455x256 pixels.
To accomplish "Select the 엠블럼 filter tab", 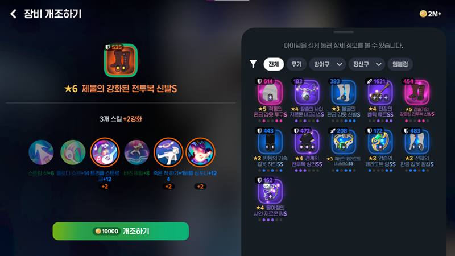I will (x=400, y=64).
